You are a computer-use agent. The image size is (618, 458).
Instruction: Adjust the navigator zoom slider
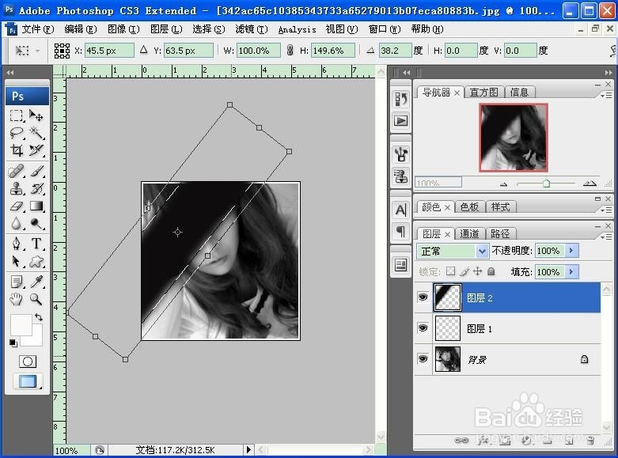pos(546,184)
